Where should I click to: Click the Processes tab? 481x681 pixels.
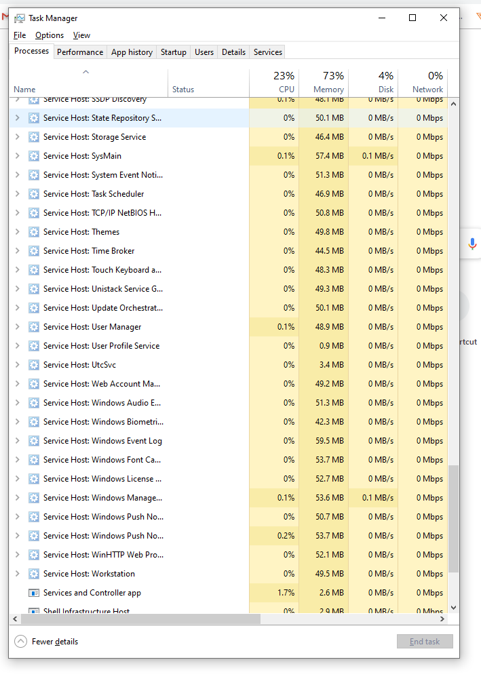(x=31, y=51)
